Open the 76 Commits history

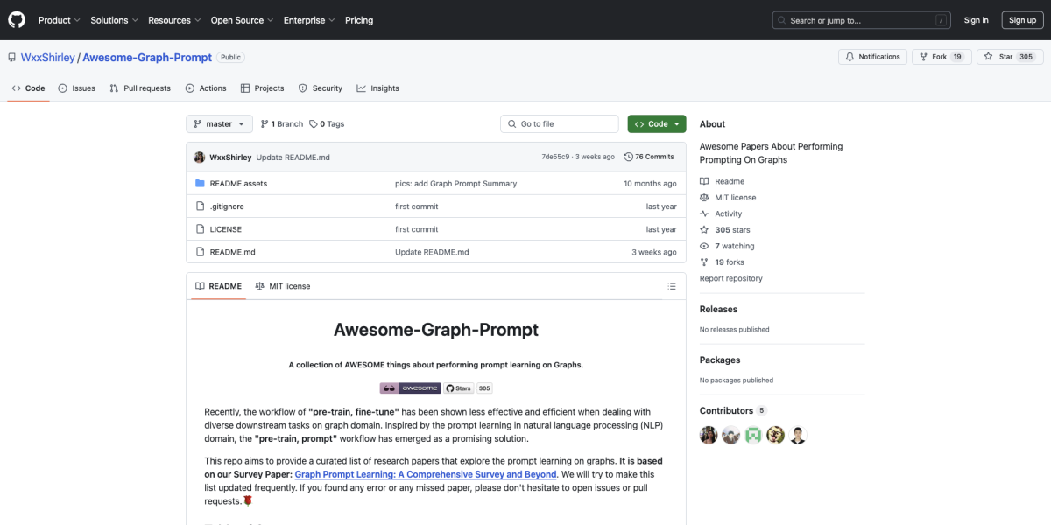(649, 157)
